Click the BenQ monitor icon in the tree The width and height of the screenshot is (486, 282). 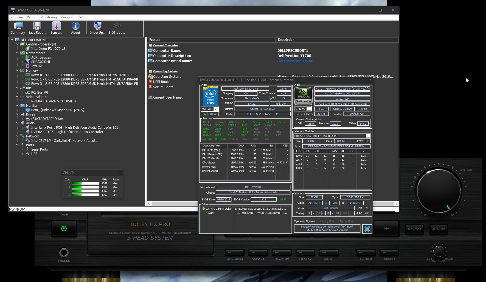[28, 110]
